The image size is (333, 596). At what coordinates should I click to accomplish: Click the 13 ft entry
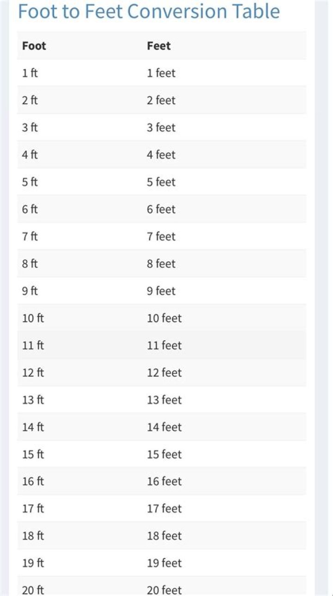(33, 400)
